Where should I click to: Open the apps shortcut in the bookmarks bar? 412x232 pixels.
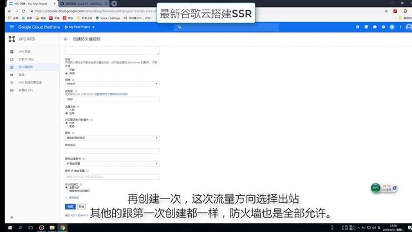click(x=13, y=18)
